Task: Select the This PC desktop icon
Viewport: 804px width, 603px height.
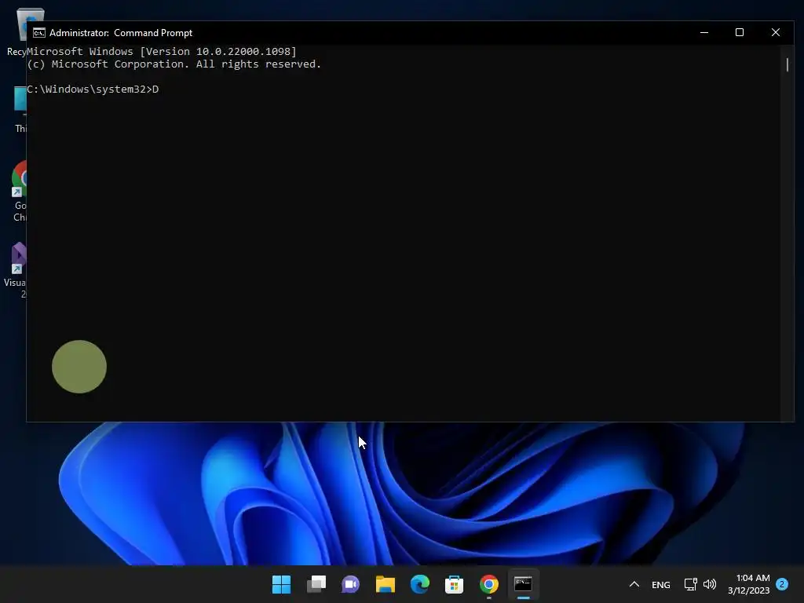Action: coord(20,109)
